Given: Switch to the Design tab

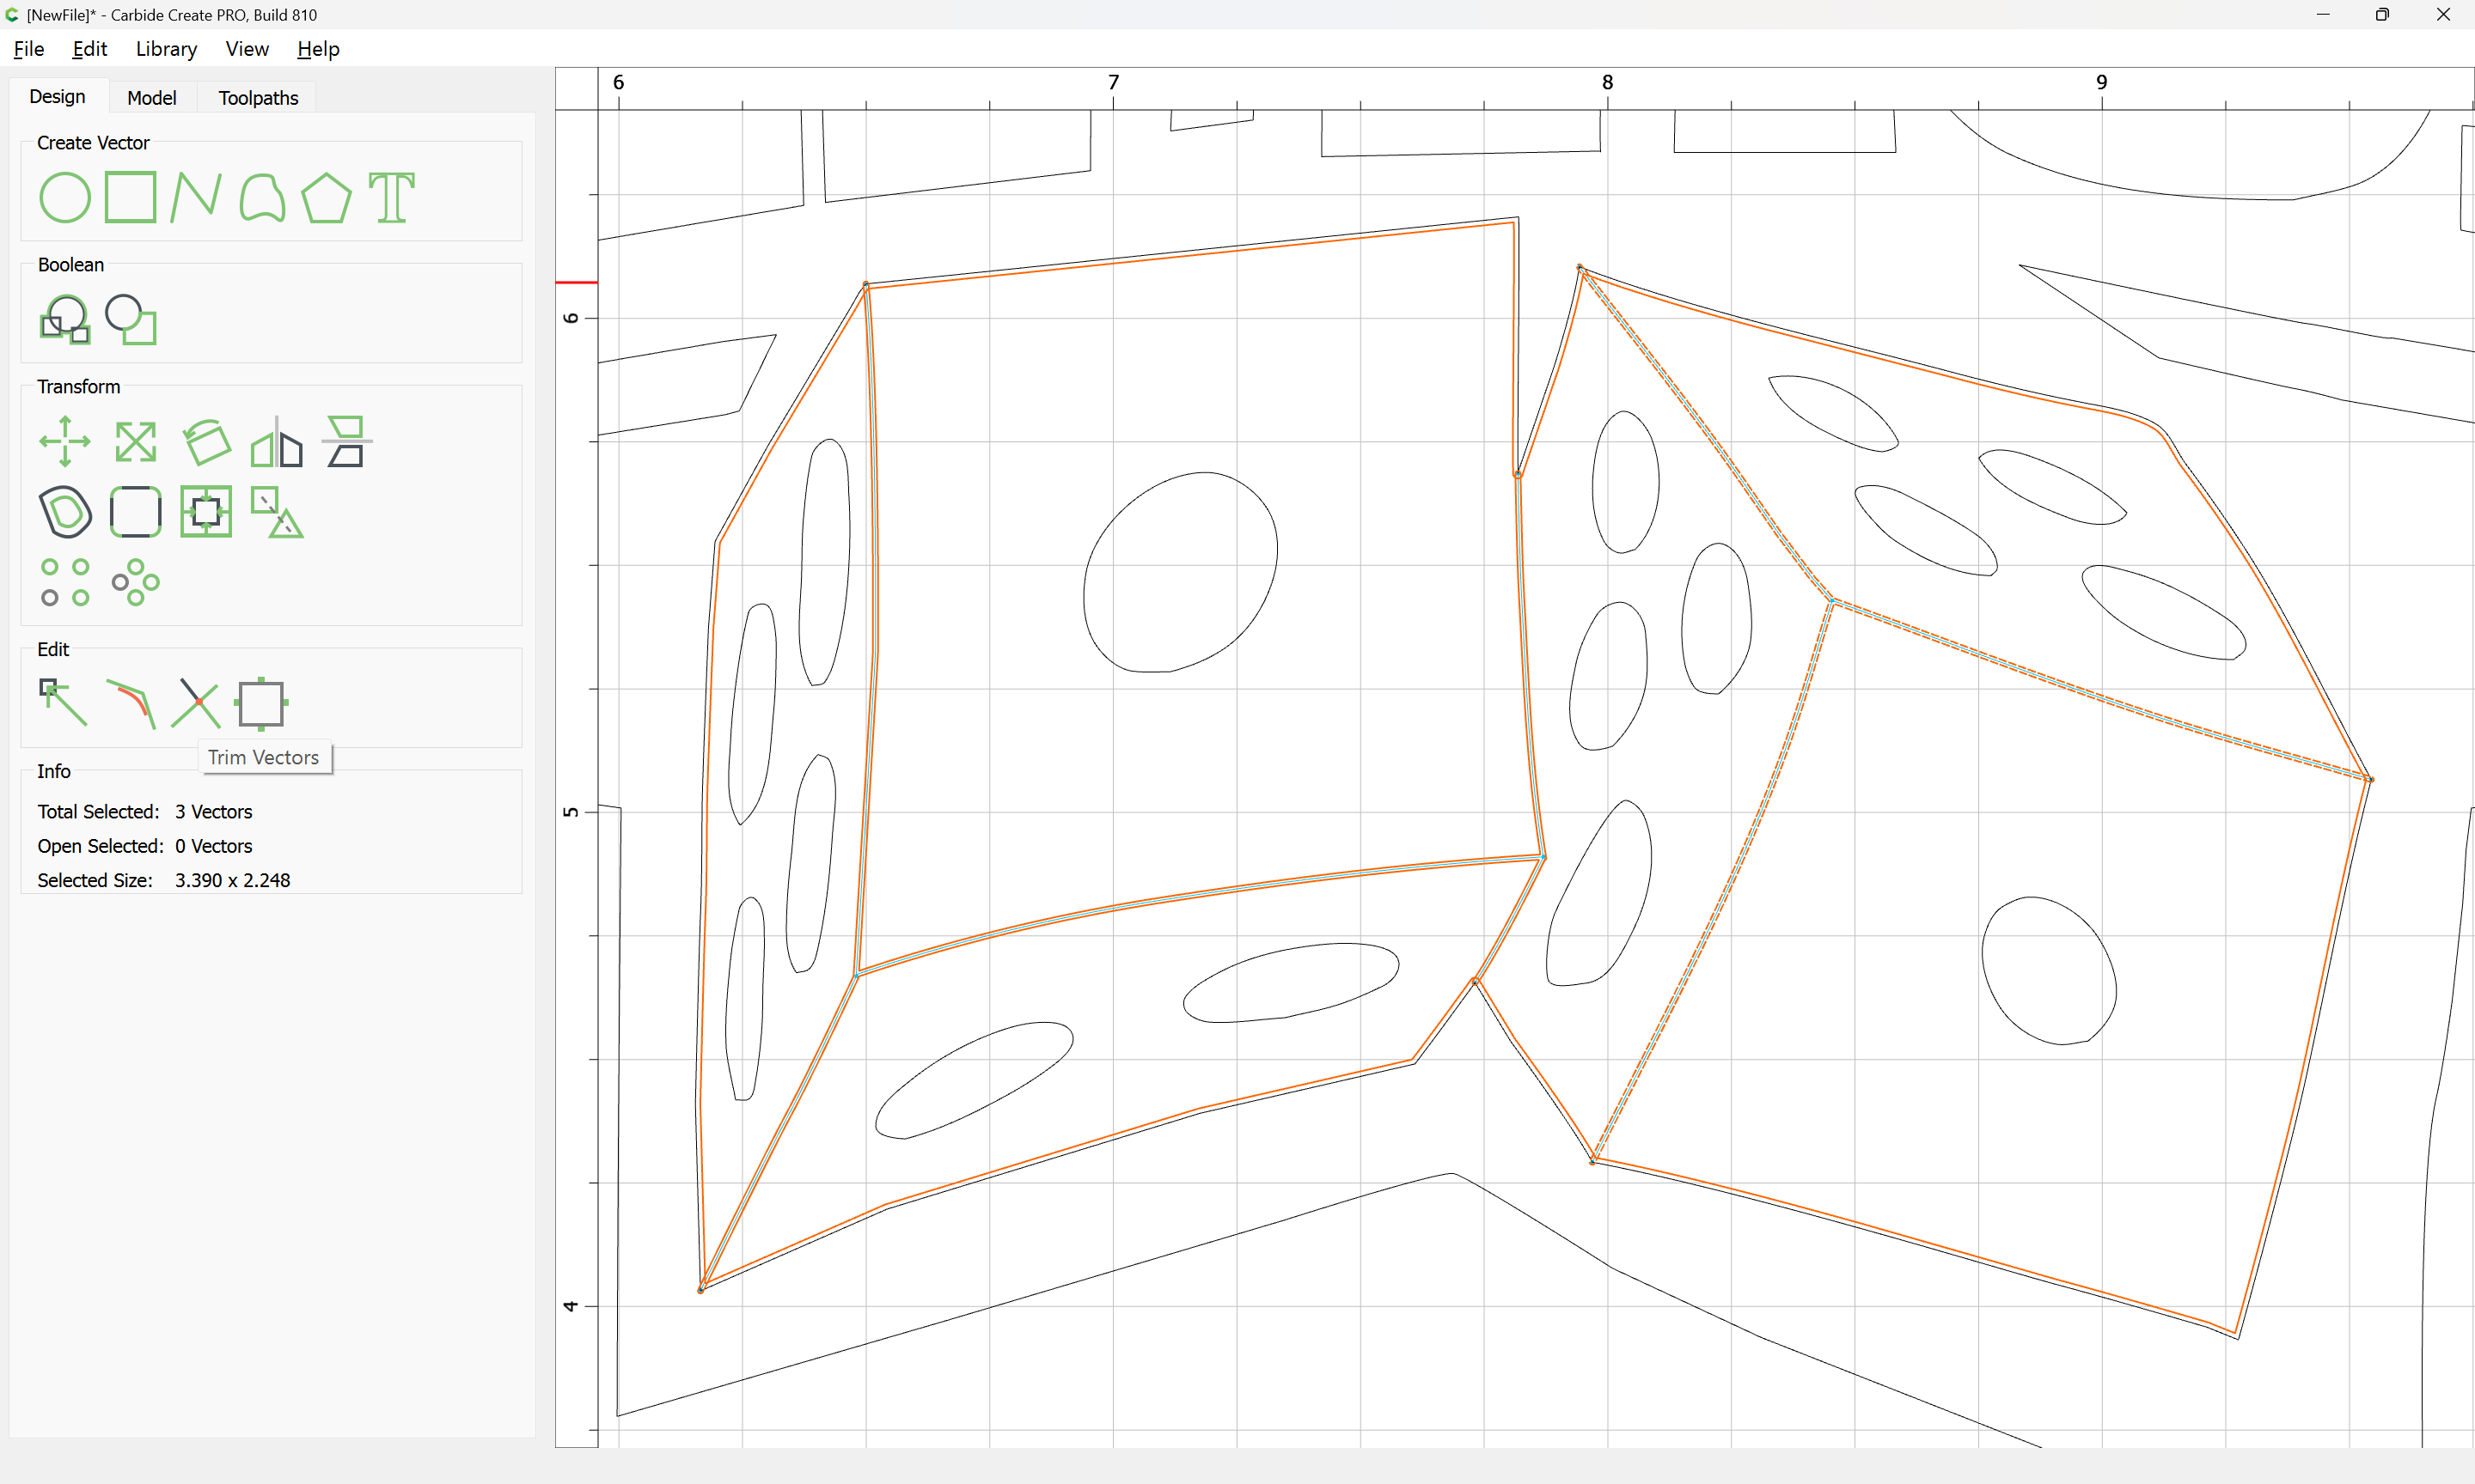Looking at the screenshot, I should pos(57,97).
